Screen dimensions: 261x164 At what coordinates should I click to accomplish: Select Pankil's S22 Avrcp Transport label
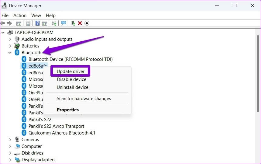coord(56,126)
